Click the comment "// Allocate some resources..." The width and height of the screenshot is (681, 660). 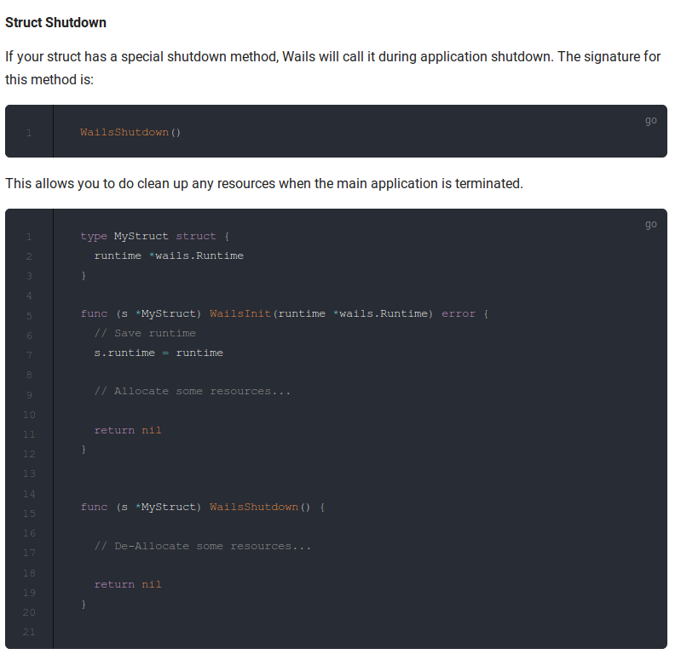click(193, 391)
